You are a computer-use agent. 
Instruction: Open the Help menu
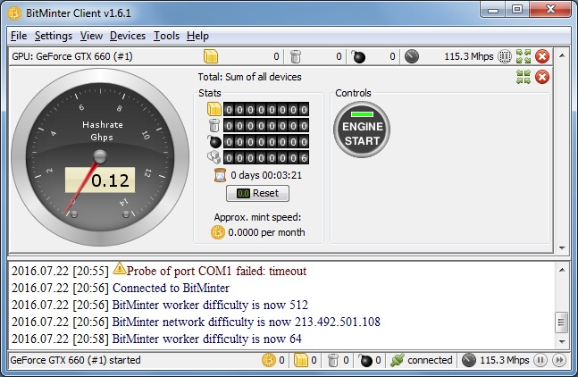point(197,36)
